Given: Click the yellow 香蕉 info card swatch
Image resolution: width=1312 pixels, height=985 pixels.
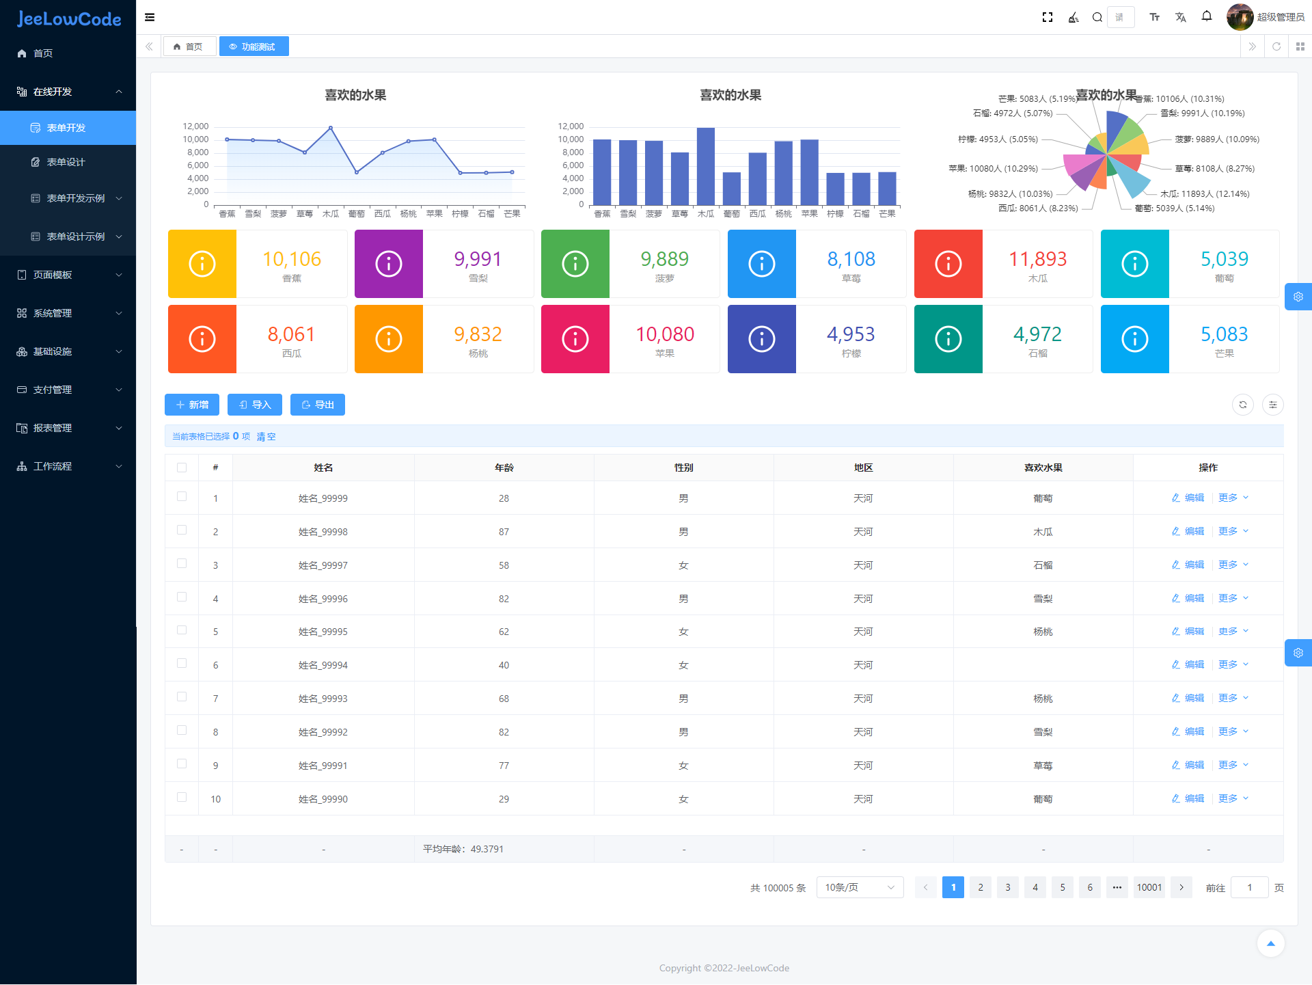Looking at the screenshot, I should 202,264.
